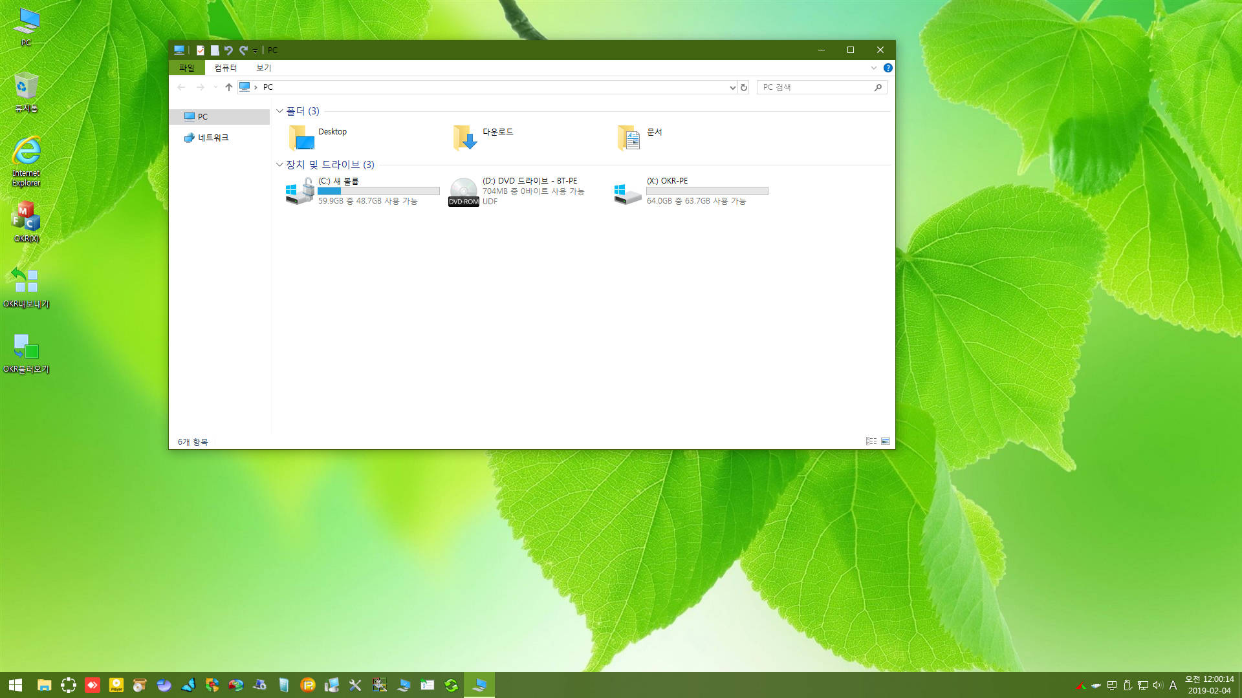The image size is (1242, 698).
Task: Click the Redo arrow in quick access toolbar
Action: [243, 50]
